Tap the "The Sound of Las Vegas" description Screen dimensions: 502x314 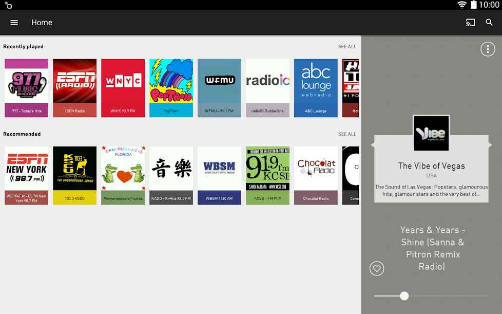point(431,191)
